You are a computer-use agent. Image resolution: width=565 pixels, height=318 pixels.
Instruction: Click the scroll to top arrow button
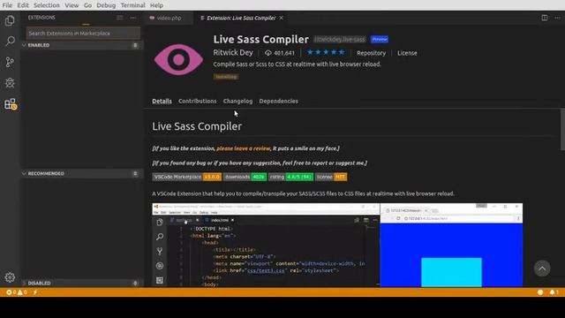tap(542, 269)
